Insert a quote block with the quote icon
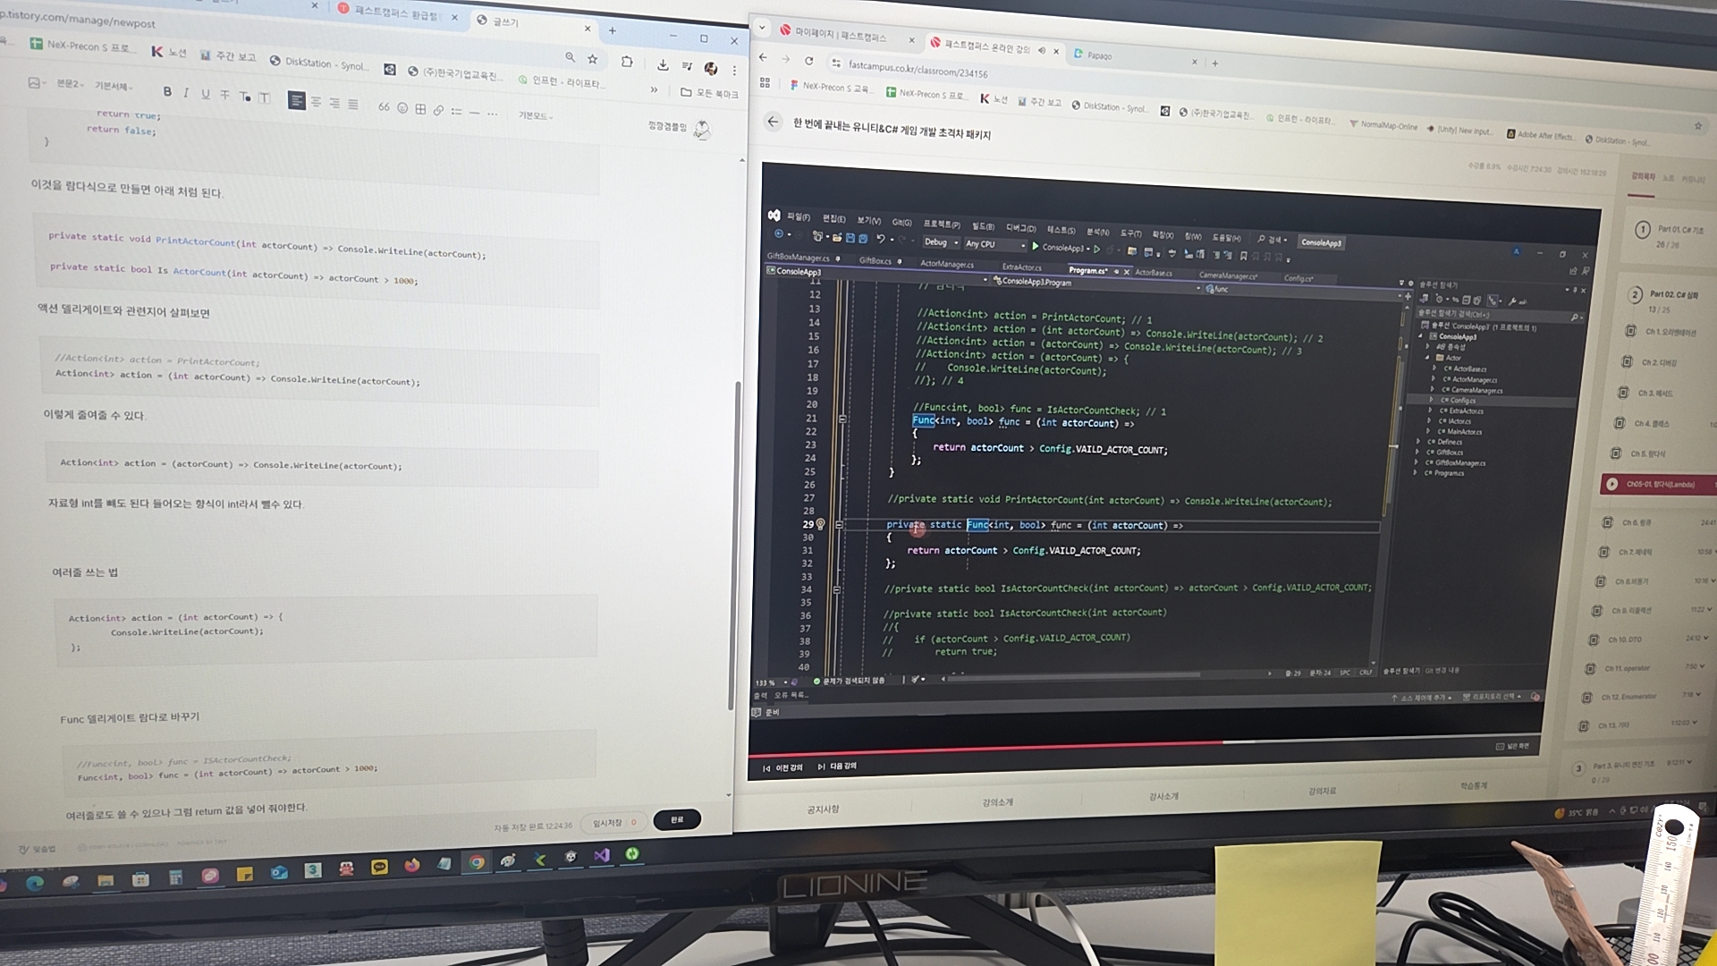The image size is (1717, 966). point(384,107)
